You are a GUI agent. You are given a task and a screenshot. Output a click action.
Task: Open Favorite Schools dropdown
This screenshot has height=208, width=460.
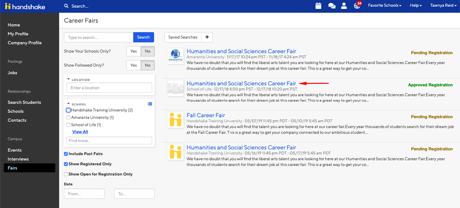click(385, 5)
